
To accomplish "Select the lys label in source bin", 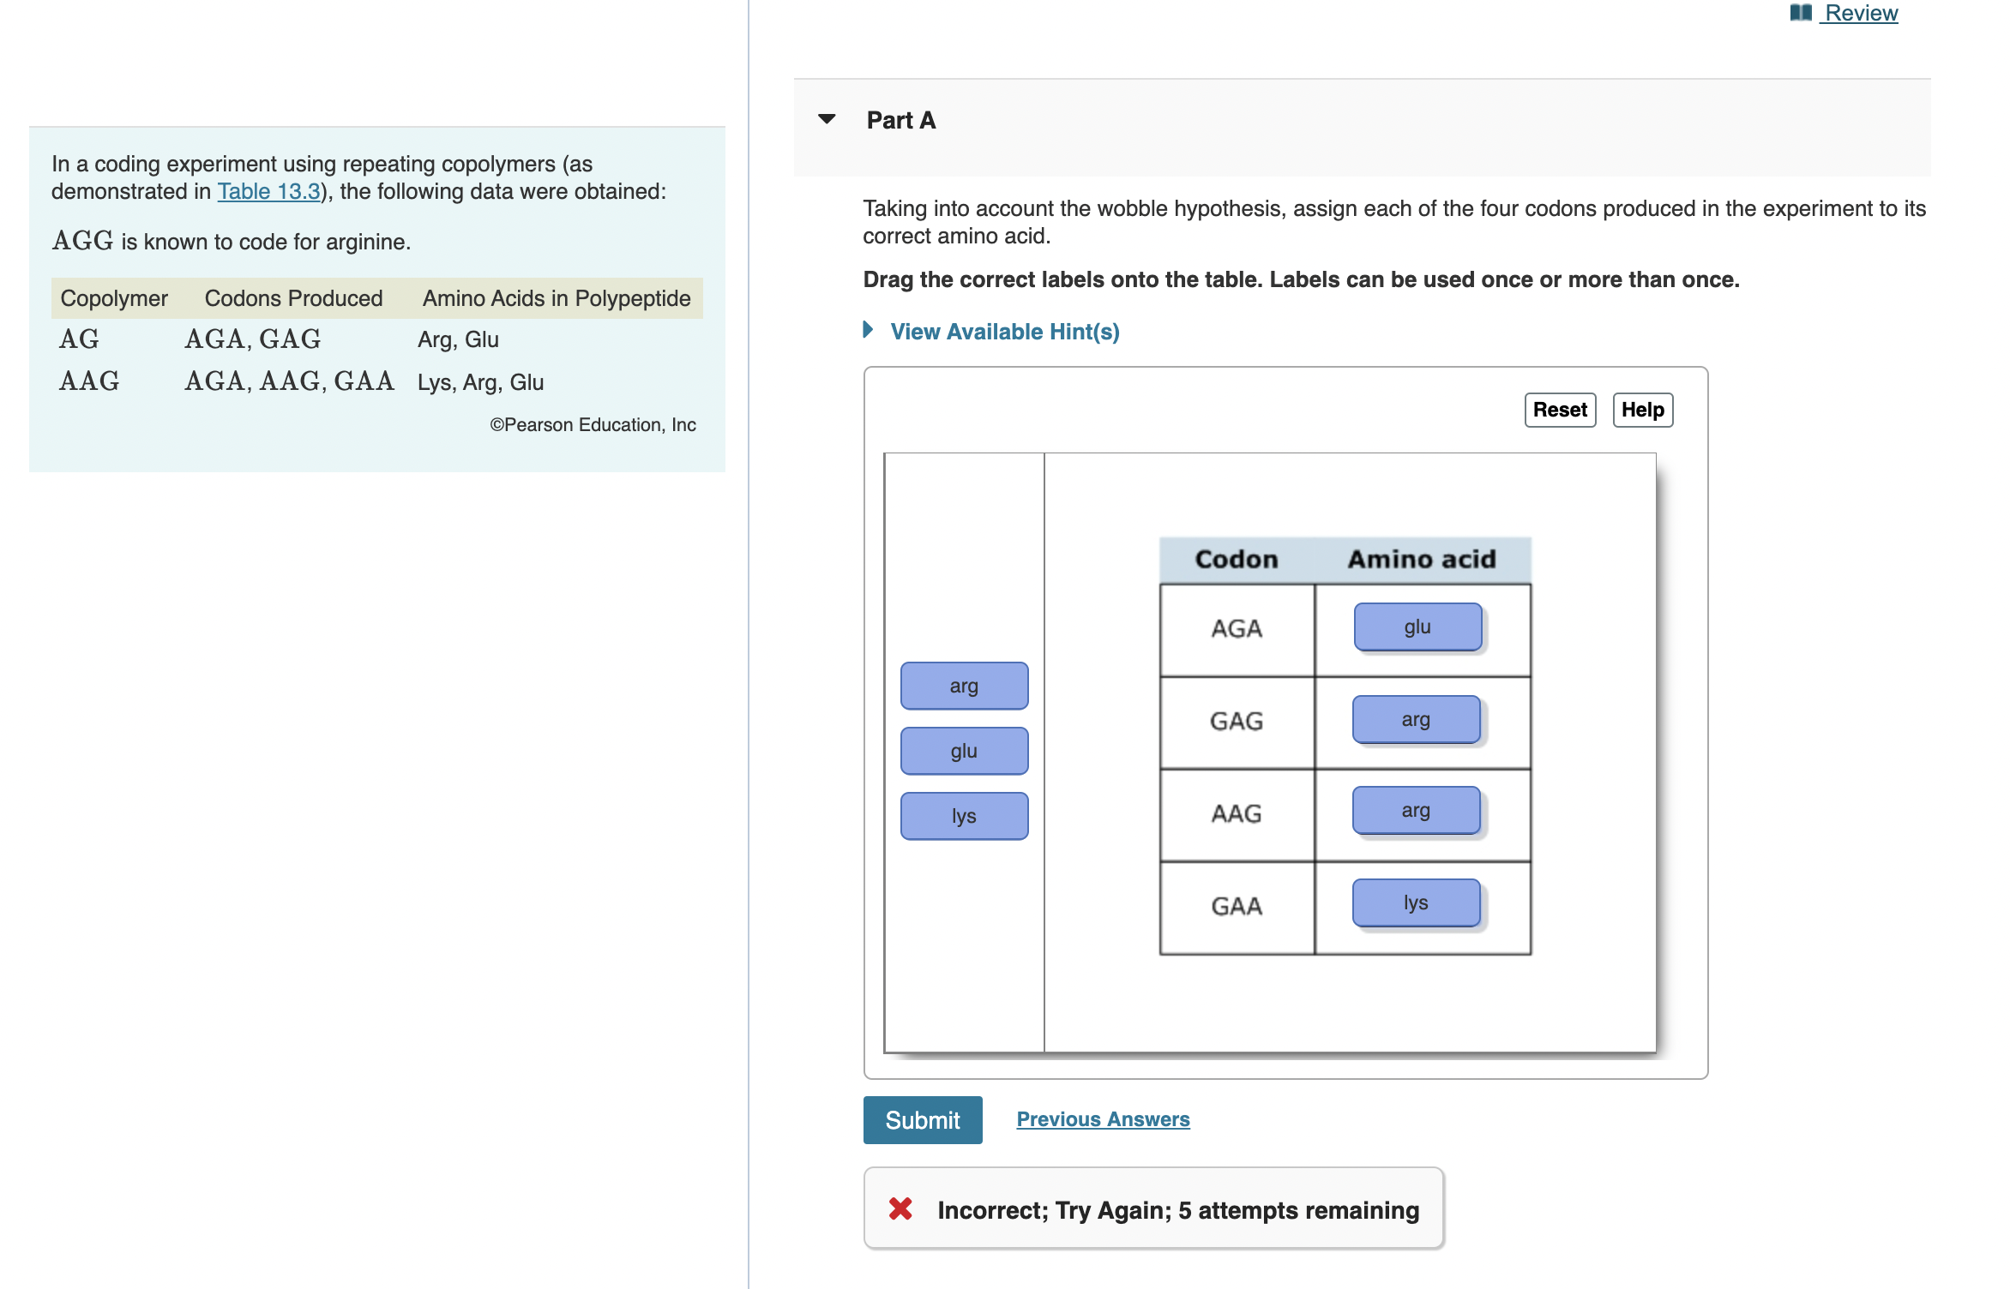I will tap(964, 816).
